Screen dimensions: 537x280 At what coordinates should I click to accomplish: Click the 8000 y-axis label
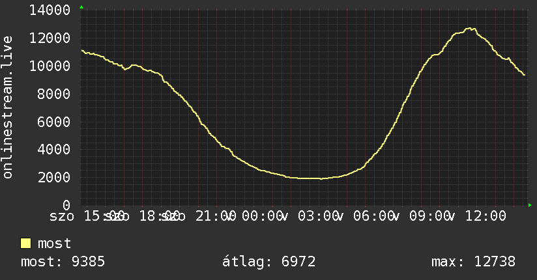[54, 94]
